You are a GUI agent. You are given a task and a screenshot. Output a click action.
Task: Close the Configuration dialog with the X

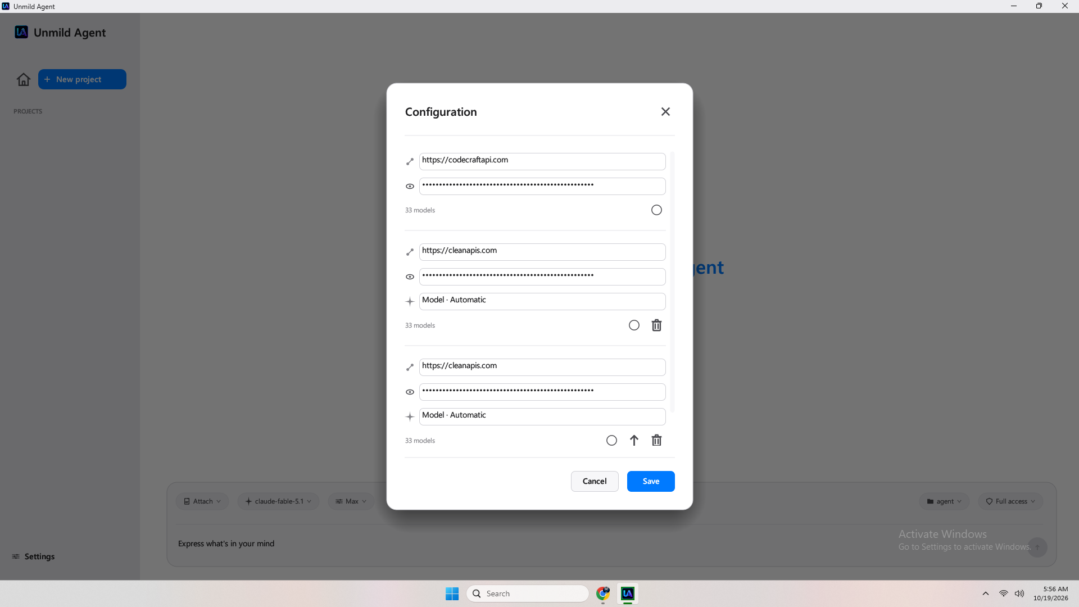click(x=665, y=112)
